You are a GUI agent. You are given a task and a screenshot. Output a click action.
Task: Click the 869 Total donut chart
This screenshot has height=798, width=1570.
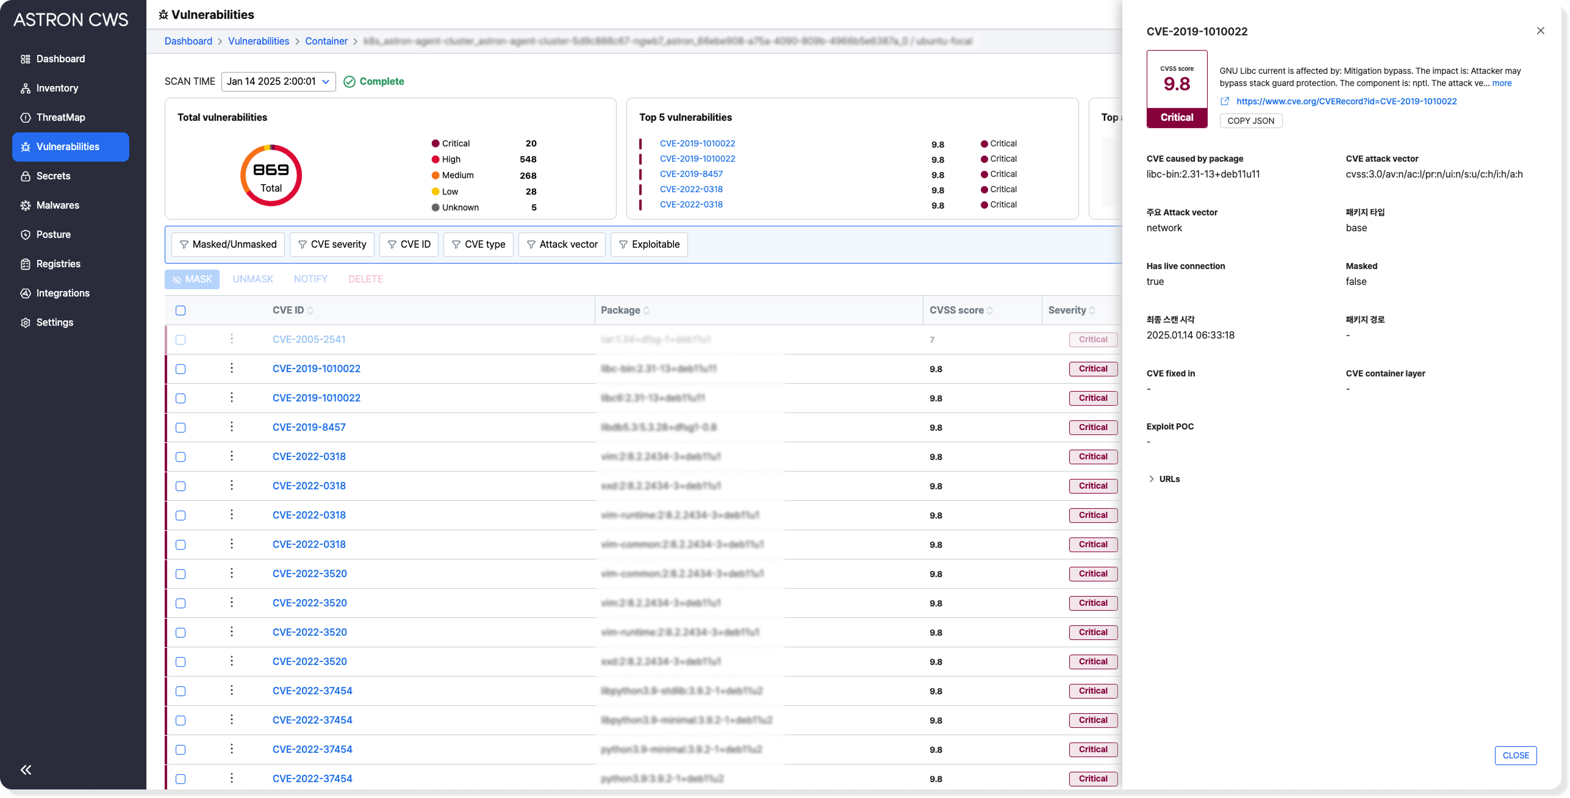[271, 176]
